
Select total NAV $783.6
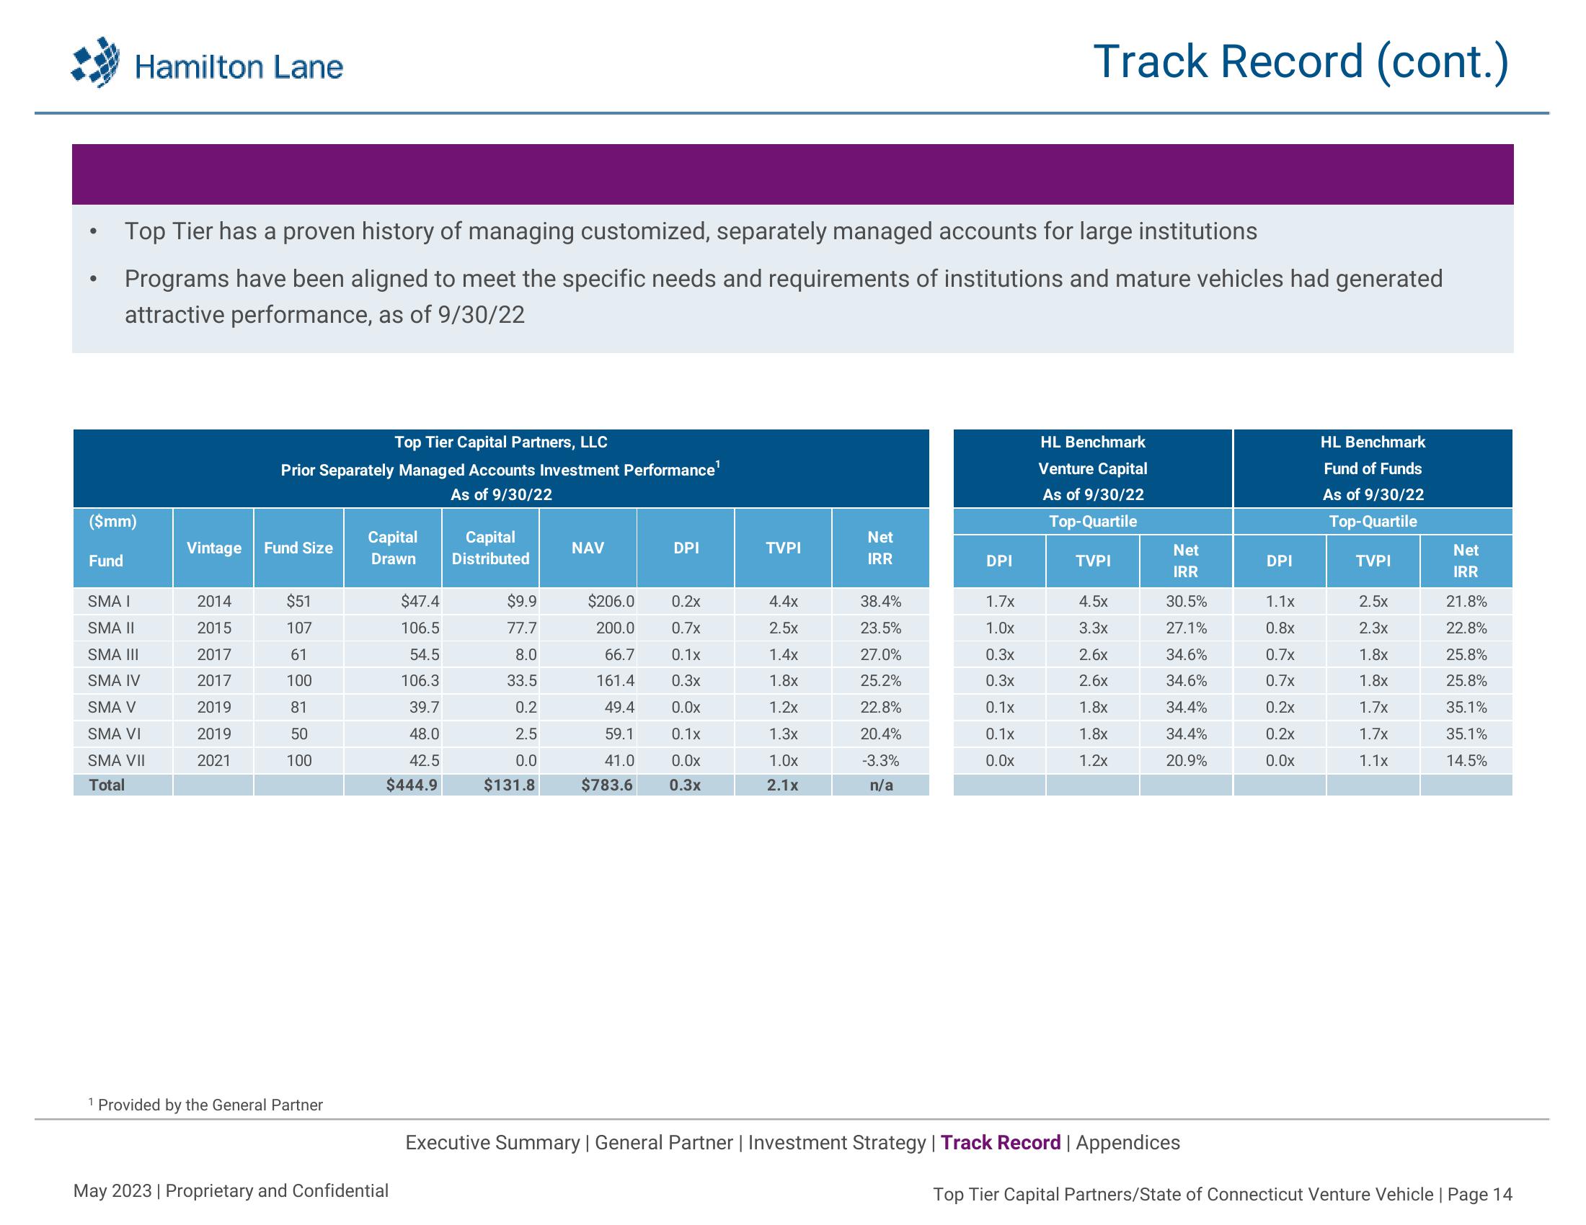607,785
